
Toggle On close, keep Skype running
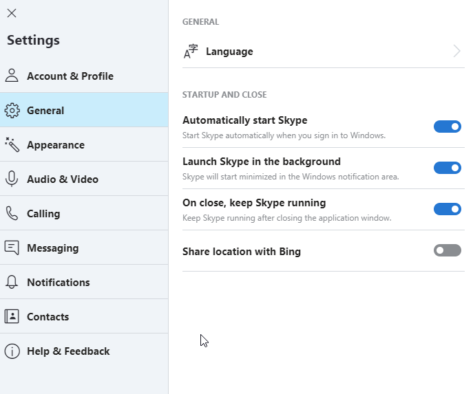pyautogui.click(x=448, y=209)
